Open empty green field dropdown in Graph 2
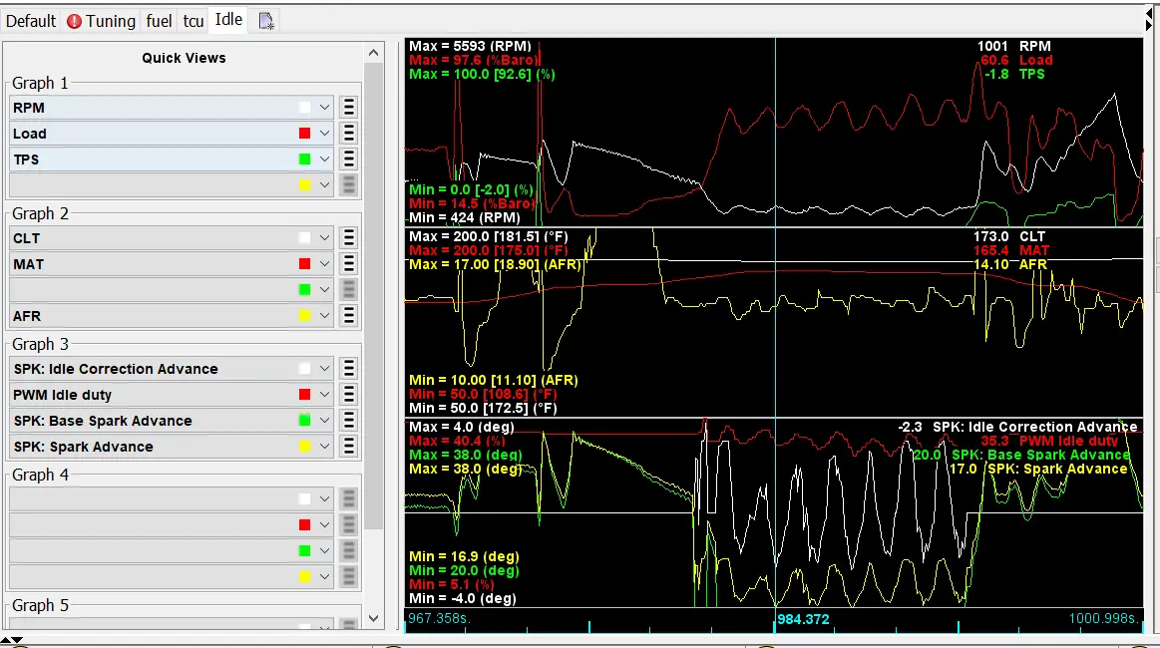The width and height of the screenshot is (1160, 648). [324, 289]
